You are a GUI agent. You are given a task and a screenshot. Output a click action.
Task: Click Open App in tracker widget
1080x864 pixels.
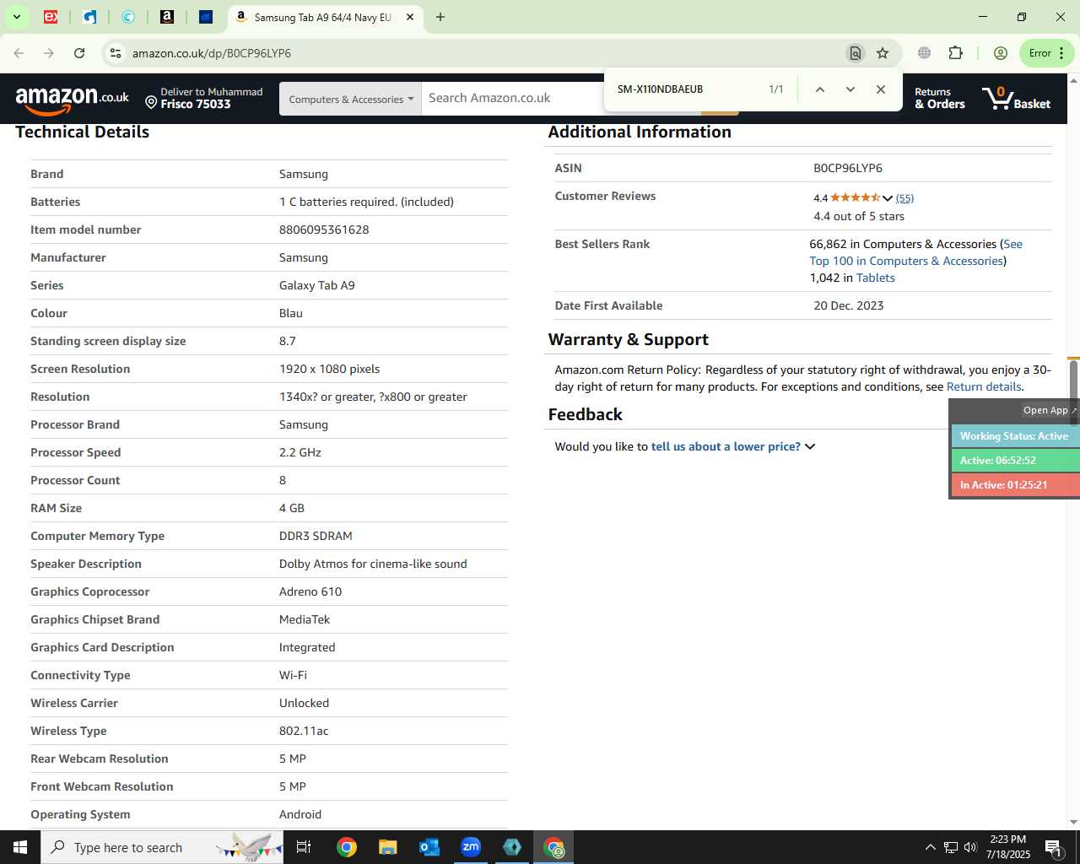[x=1050, y=410]
